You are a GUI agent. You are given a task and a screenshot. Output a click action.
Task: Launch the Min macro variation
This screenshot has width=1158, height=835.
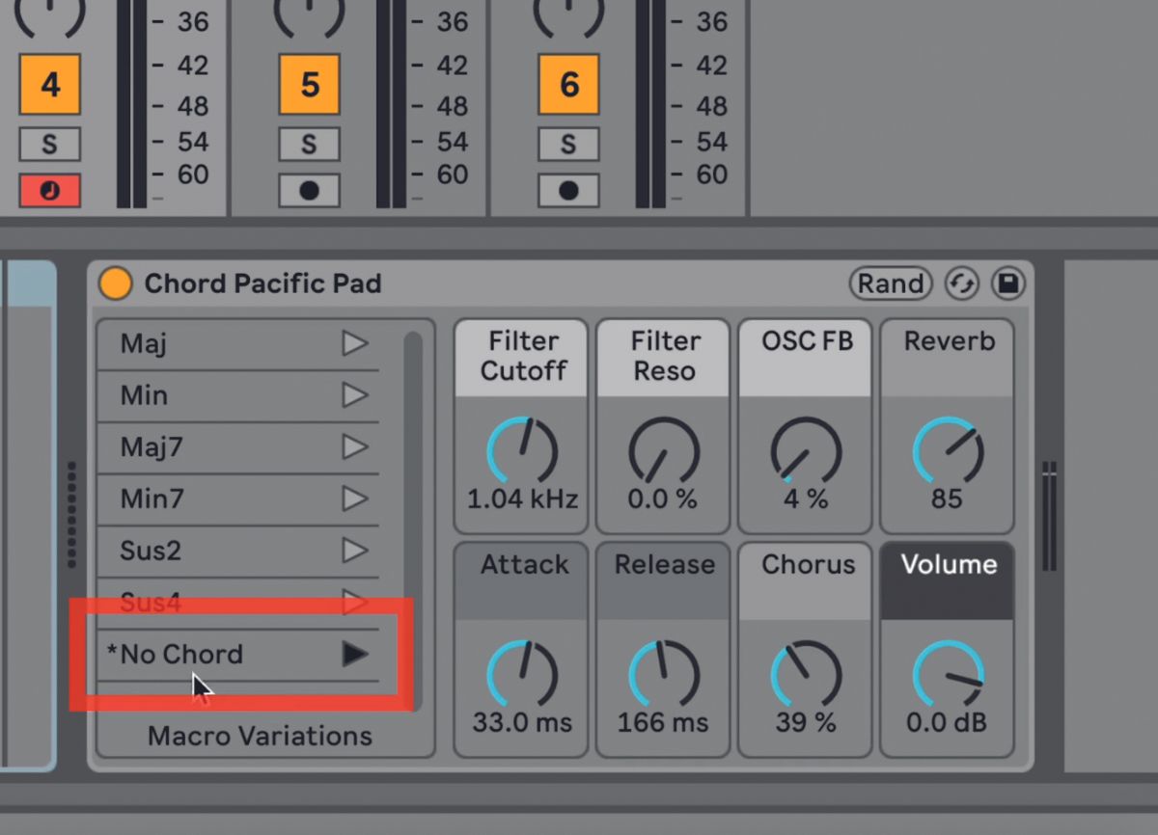pos(355,395)
